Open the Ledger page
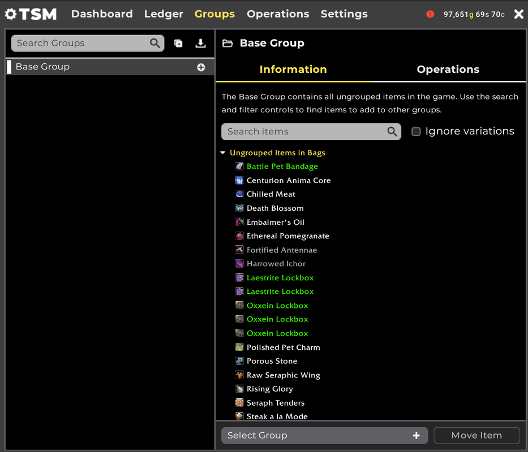 pos(164,14)
